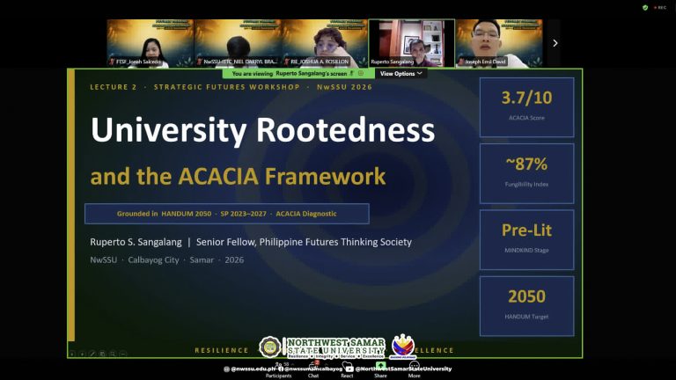Click the 2050 HANDUM Target card
The image size is (676, 380).
point(527,306)
